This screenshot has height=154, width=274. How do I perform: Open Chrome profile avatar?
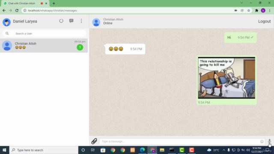click(263, 10)
